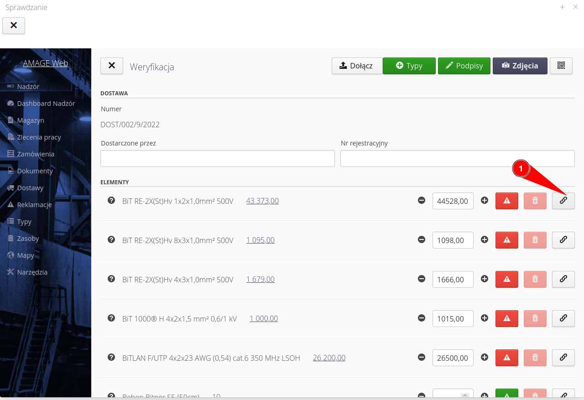Click the AMAGE Web header link
Screen dimensions: 584x400
(x=46, y=63)
